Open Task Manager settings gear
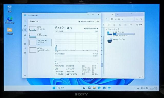Image resolution: width=164 pixels, height=98 pixels. point(25,75)
